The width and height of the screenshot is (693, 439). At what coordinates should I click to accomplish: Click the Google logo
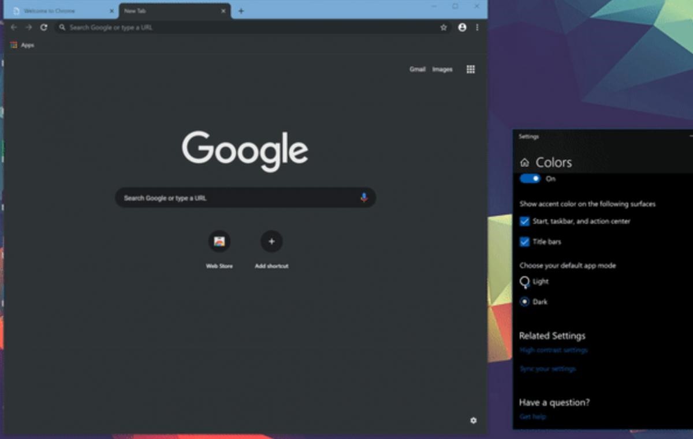245,151
